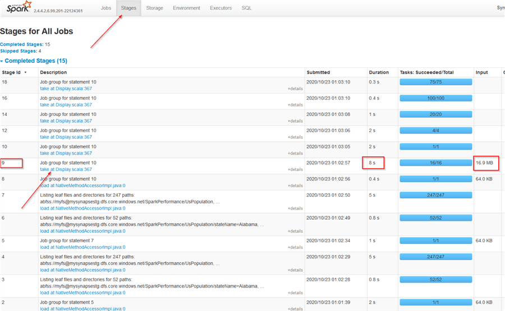
Task: Open stage 8 load at NativeMethodAccessorImpl link
Action: coord(83,185)
